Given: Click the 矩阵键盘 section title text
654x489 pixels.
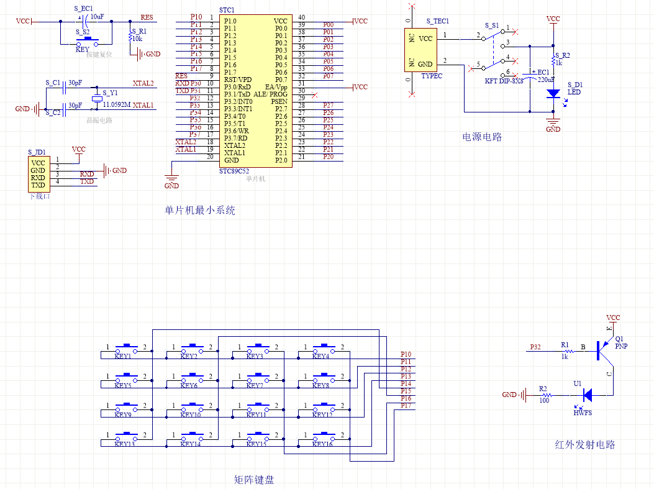Looking at the screenshot, I should click(x=253, y=480).
